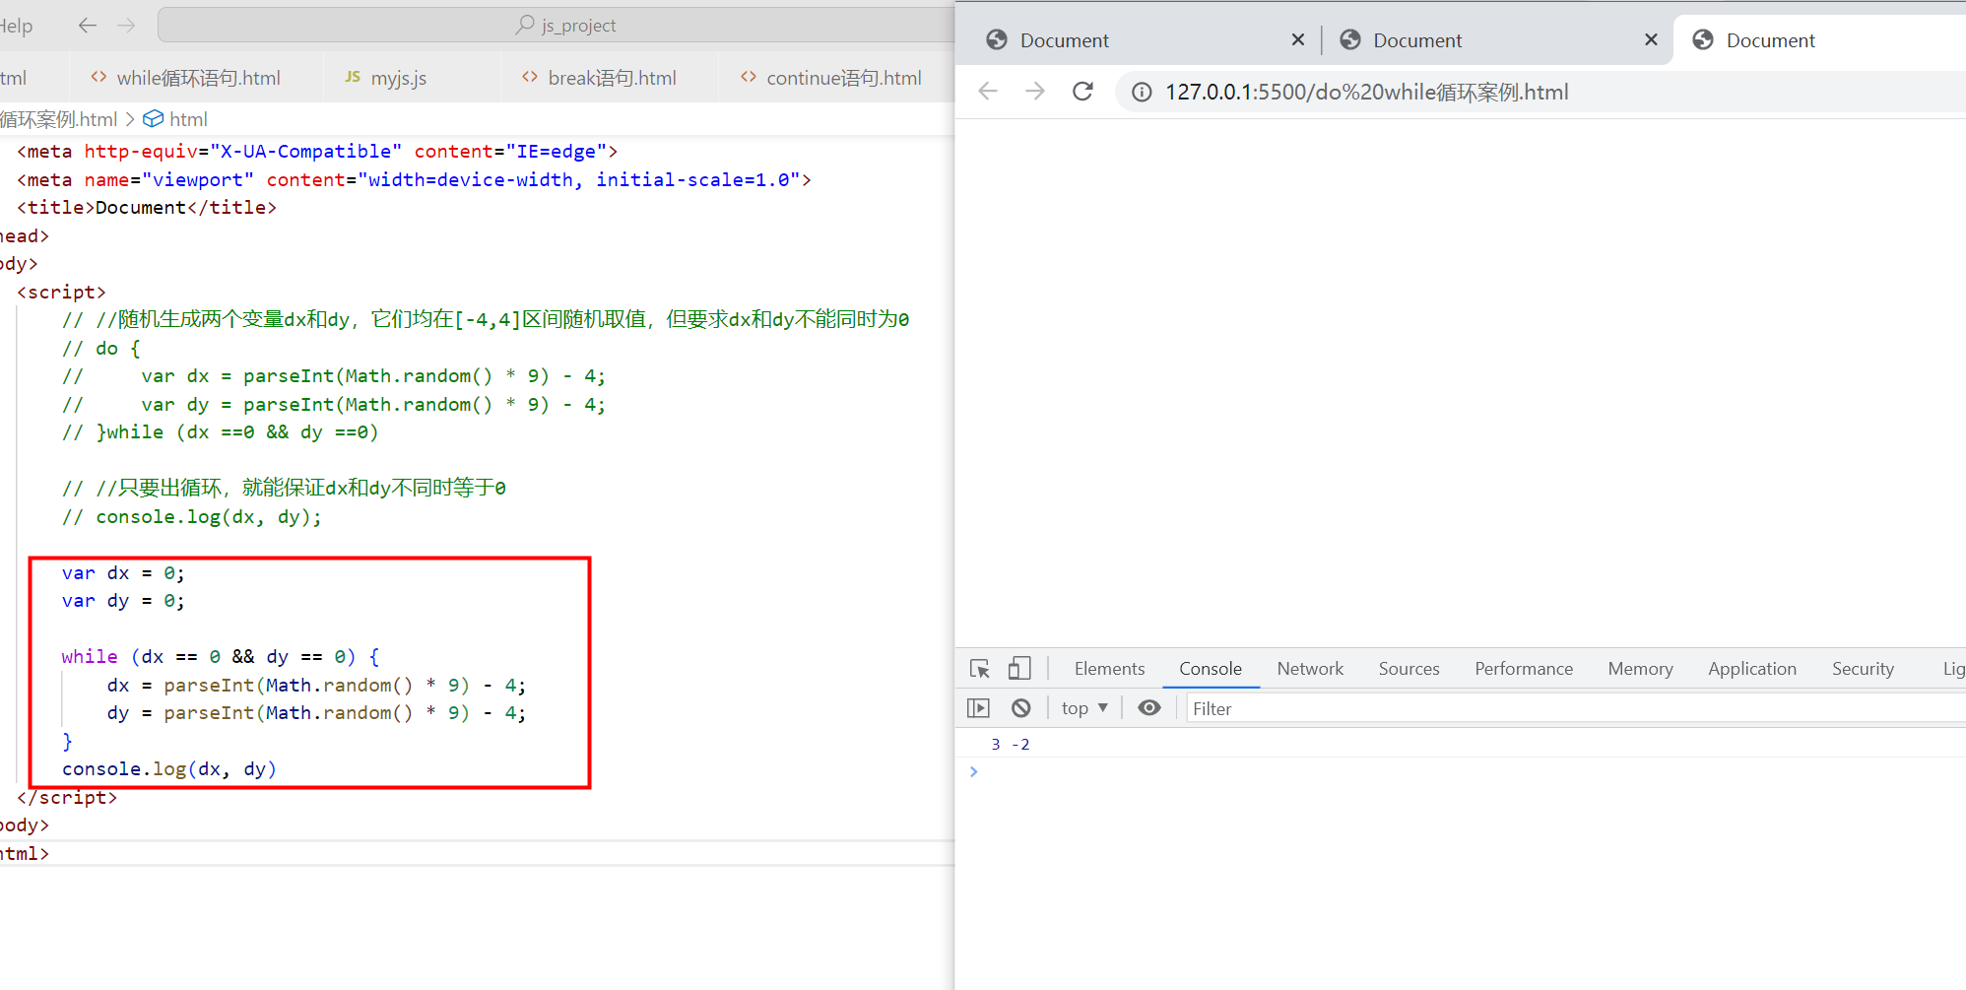The height and width of the screenshot is (990, 1966).
Task: Expand the console prompt caret
Action: pos(973,771)
